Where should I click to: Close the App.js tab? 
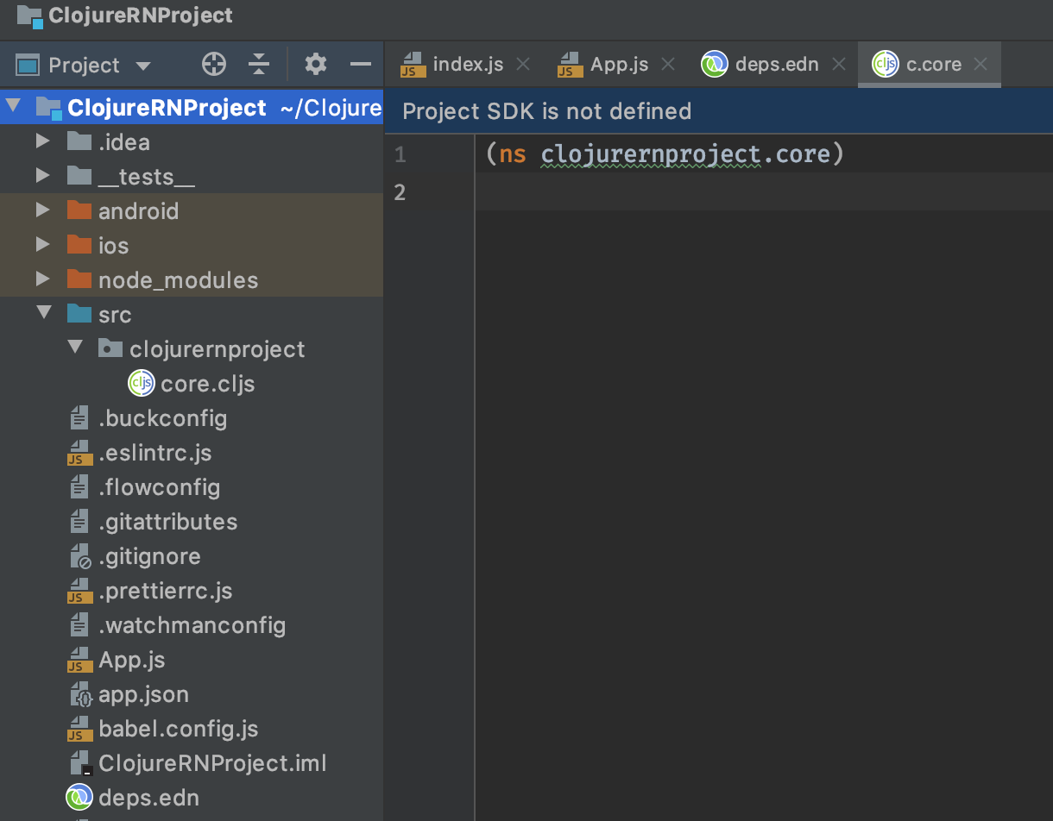click(667, 64)
